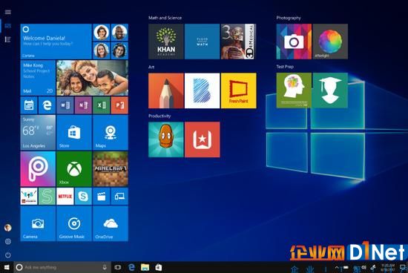Open Action Center on the taskbar
Screen dimensions: 408x273
[403, 268]
